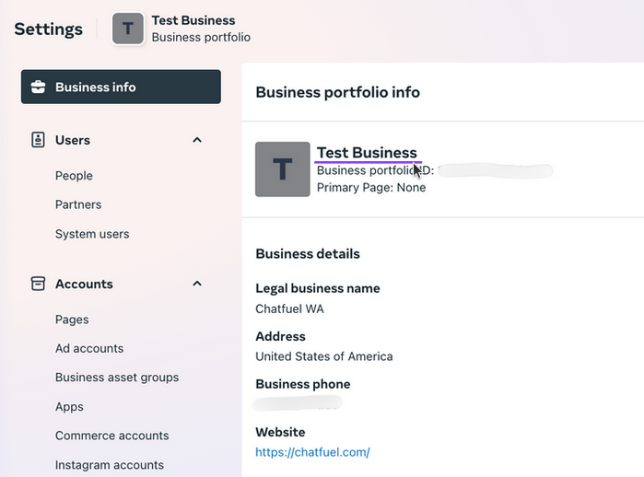
Task: Open Pages under Accounts
Action: [72, 320]
